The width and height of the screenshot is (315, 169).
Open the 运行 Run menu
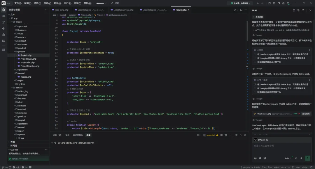pyautogui.click(x=67, y=3)
